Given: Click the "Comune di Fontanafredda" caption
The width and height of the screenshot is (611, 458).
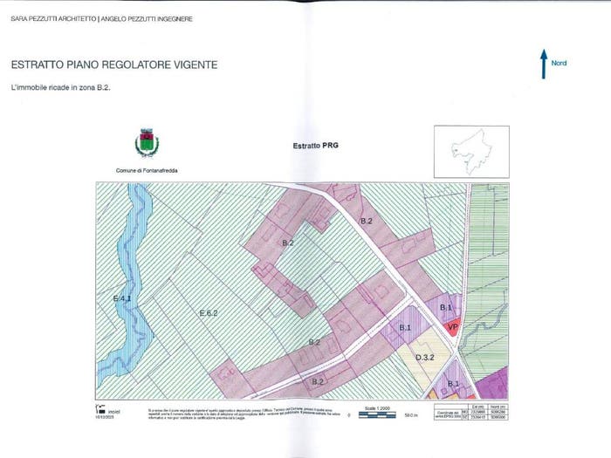Looking at the screenshot, I should (x=147, y=171).
